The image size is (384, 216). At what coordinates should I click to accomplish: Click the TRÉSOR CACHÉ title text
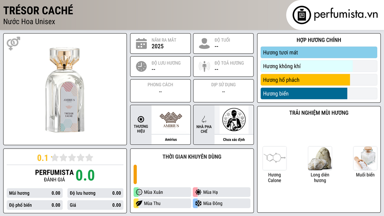38,10
